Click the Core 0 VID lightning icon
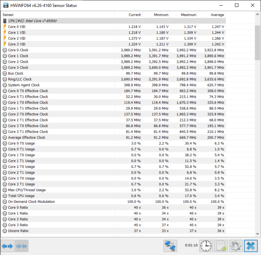Screen dimensions: 261x255 (5, 27)
